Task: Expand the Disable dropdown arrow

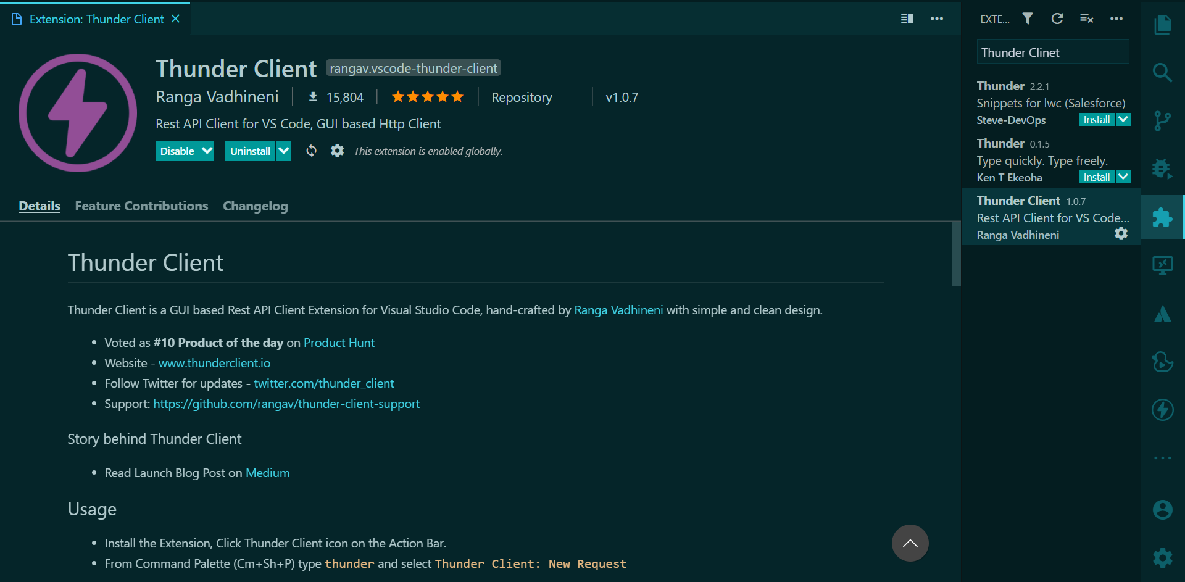Action: 207,151
